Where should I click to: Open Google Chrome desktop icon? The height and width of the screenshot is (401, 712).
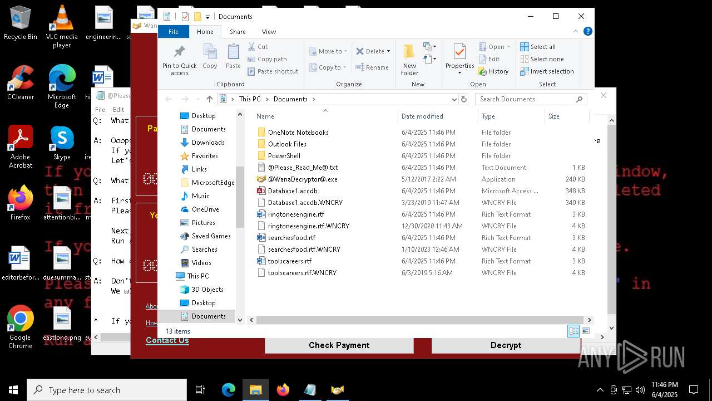click(x=20, y=327)
